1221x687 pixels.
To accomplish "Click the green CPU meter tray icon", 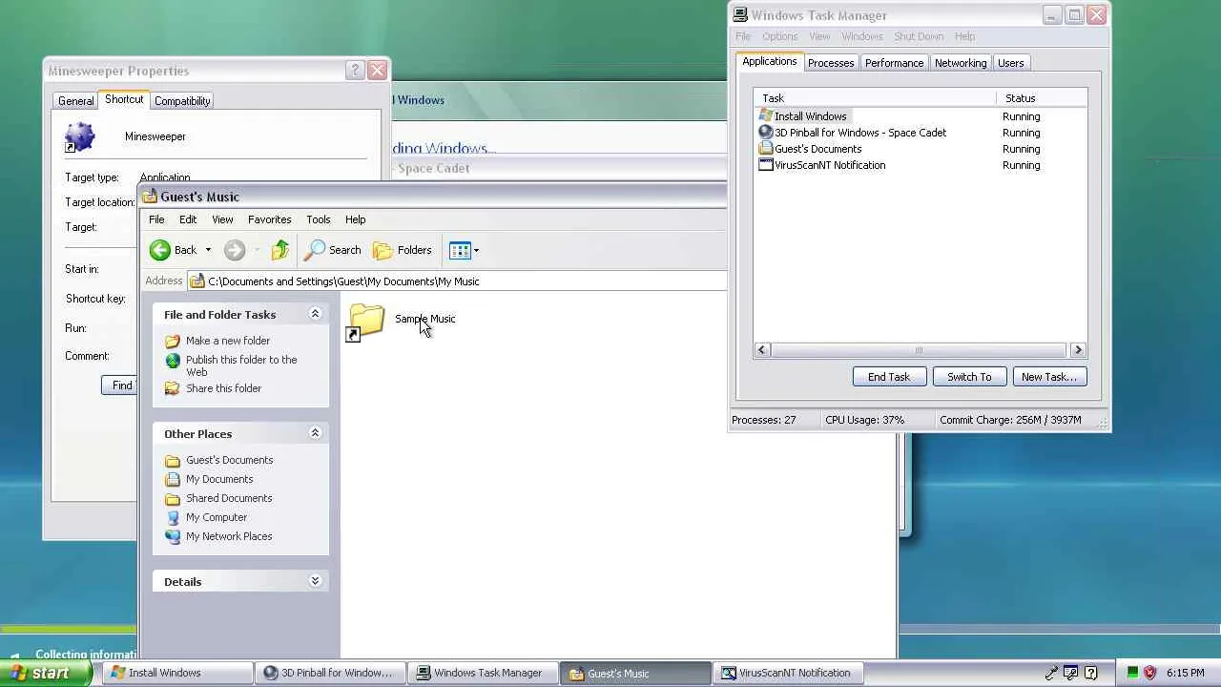I will [x=1132, y=673].
